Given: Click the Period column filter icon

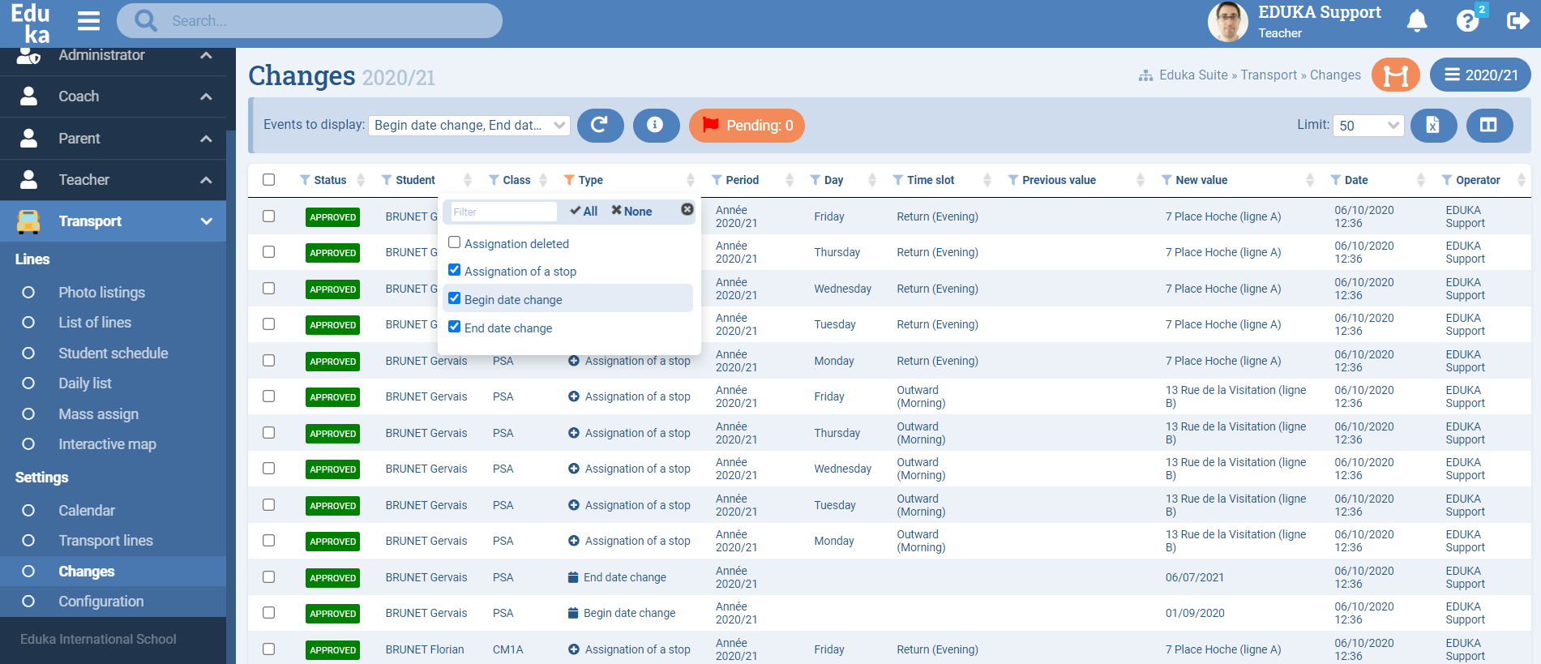Looking at the screenshot, I should [717, 180].
